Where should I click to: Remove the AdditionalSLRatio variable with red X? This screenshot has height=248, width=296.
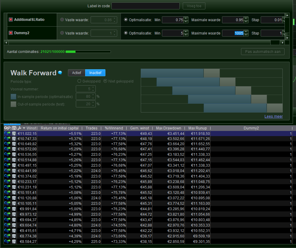11,20
